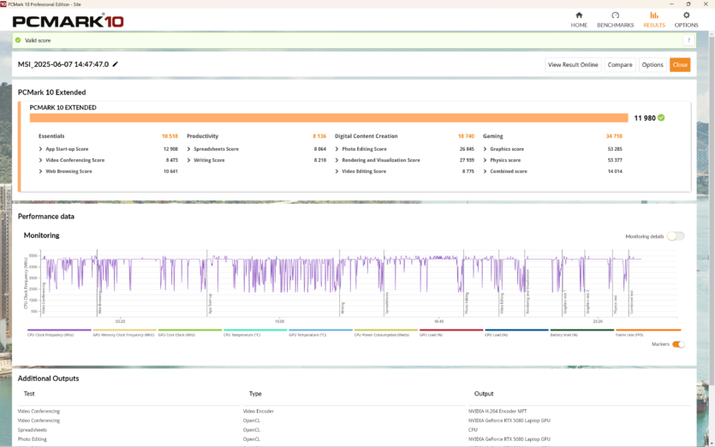Click View Result Online button
Image resolution: width=715 pixels, height=447 pixels.
click(x=573, y=65)
